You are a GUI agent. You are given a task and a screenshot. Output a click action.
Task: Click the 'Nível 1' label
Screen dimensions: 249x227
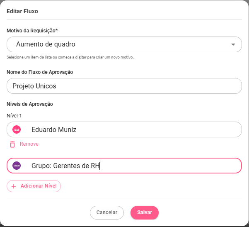(14, 115)
